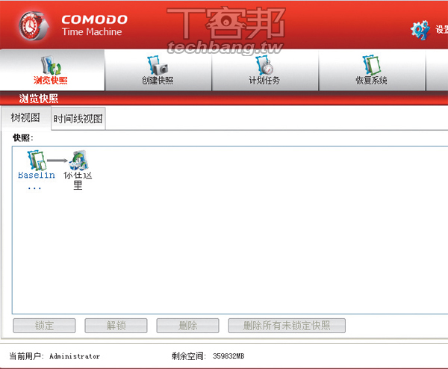Click the 剩余空间 label
448x369 pixels.
[189, 356]
